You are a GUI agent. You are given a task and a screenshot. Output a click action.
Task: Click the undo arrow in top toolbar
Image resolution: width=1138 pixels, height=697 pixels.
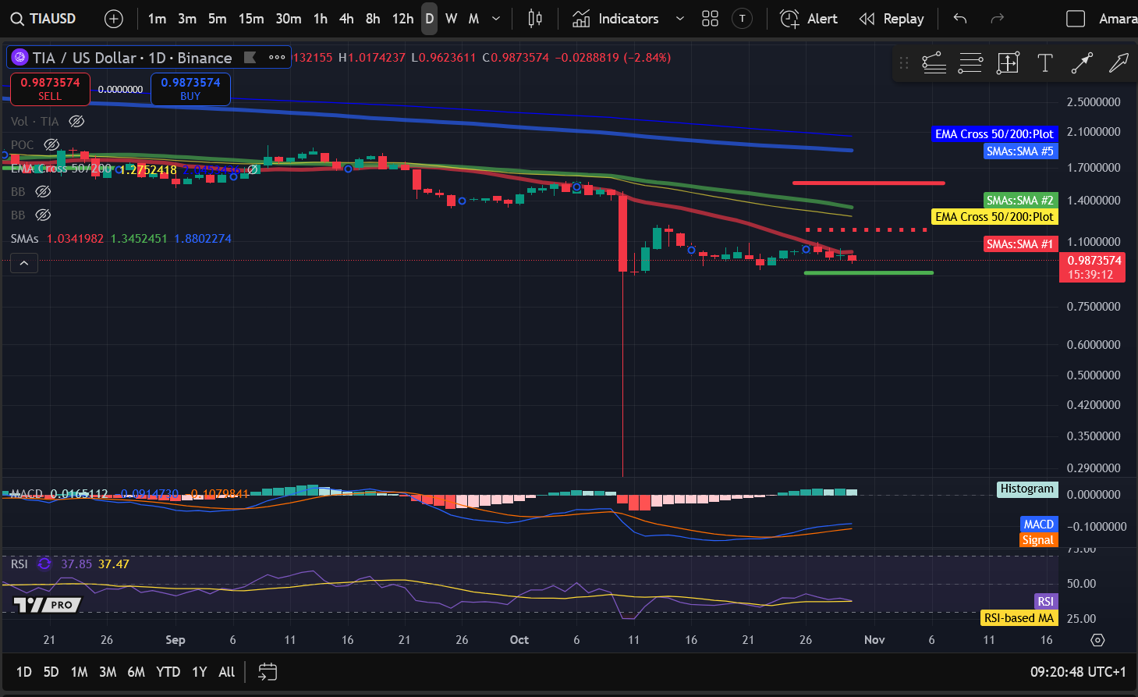960,19
